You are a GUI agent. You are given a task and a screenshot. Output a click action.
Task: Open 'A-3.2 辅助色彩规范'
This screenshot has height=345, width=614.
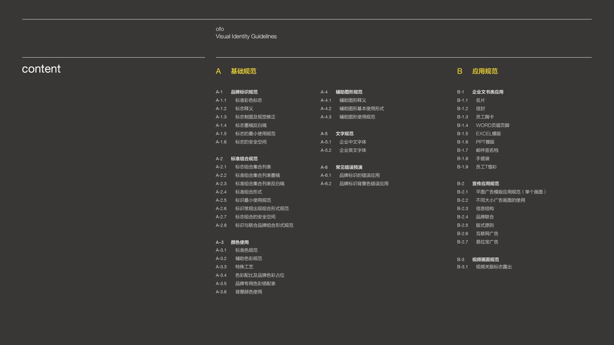pos(239,259)
